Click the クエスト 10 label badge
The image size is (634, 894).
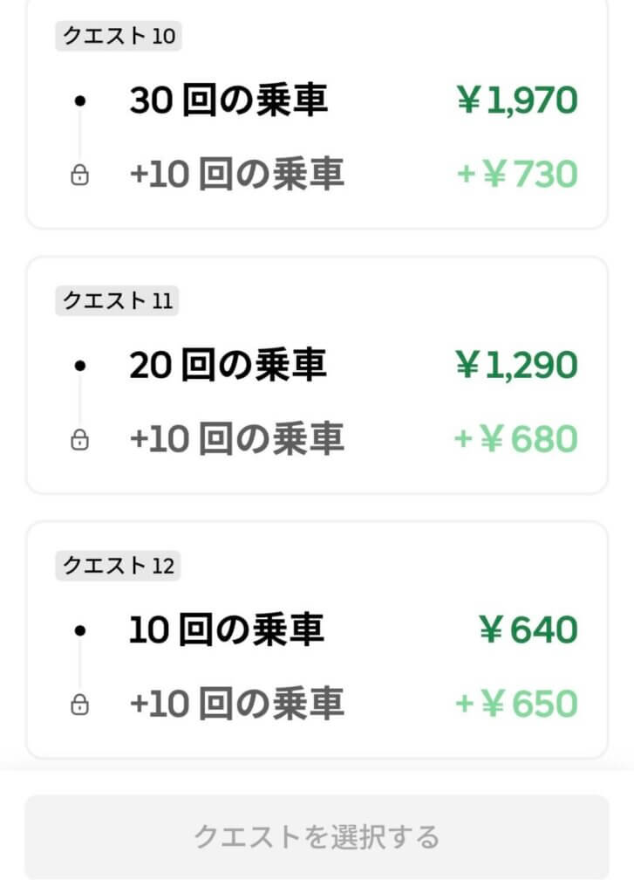click(118, 37)
